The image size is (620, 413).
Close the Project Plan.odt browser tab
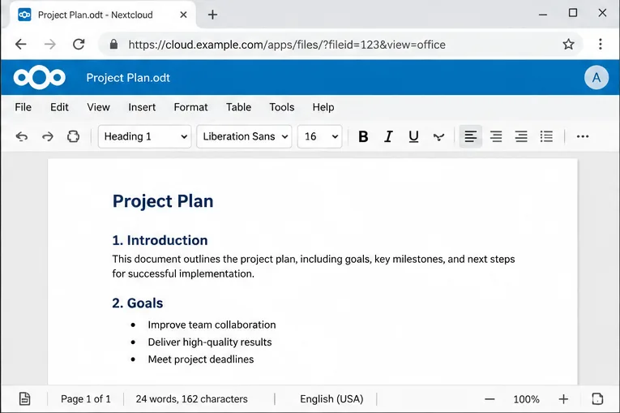[183, 15]
